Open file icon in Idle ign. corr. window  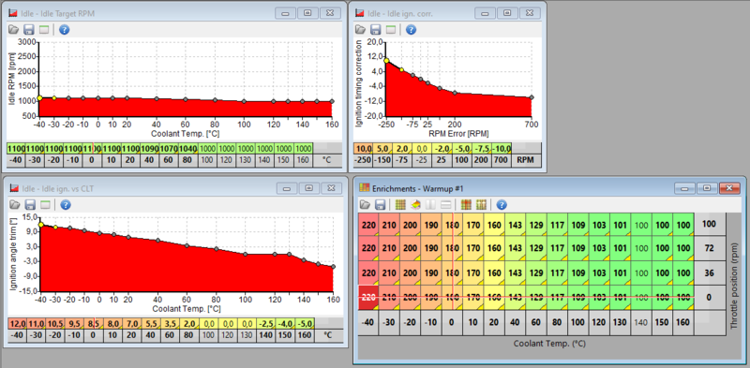tap(360, 30)
